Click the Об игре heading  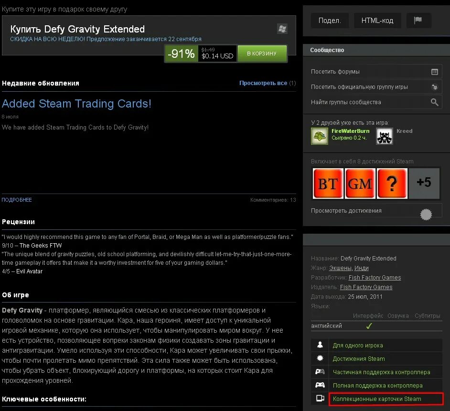(15, 295)
